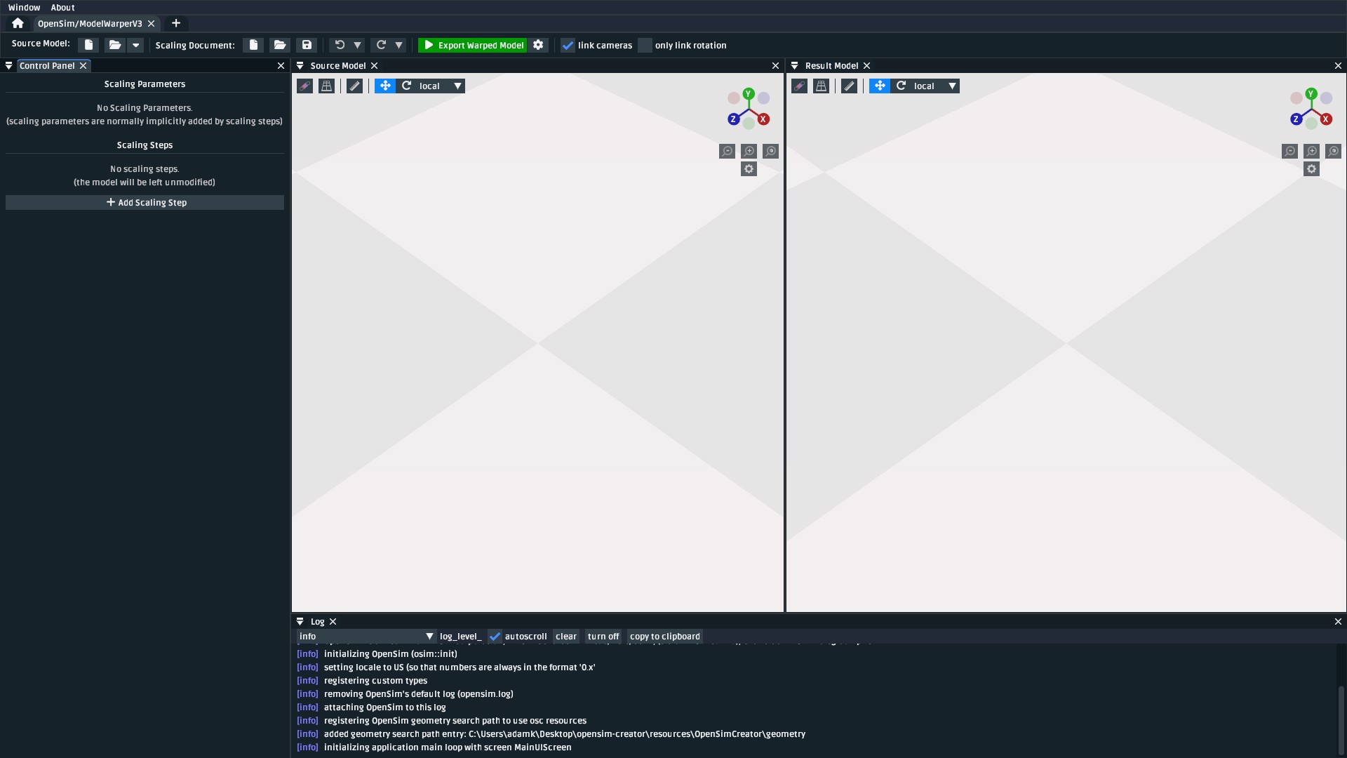Uncheck link cameras checkbox
1347x758 pixels.
pos(568,45)
